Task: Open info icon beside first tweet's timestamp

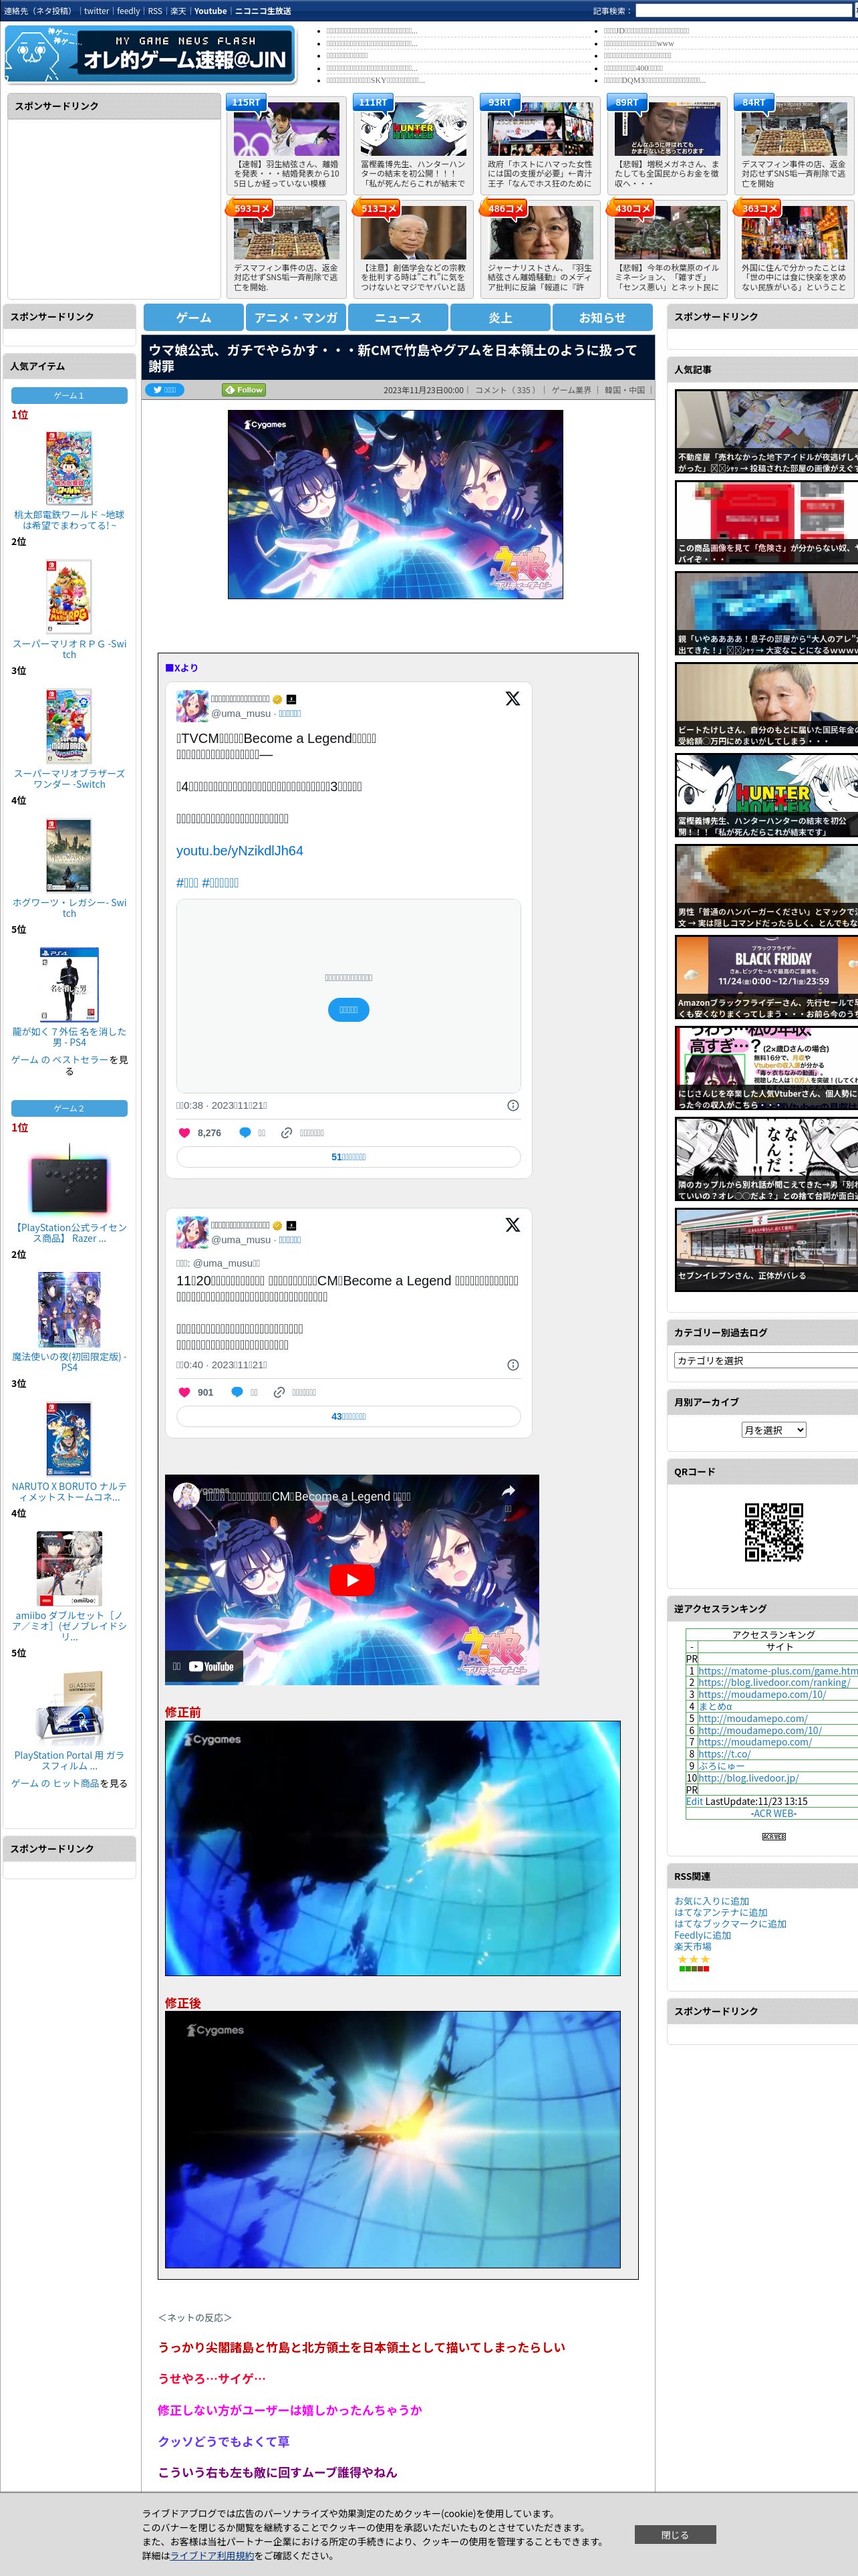Action: 513,1105
